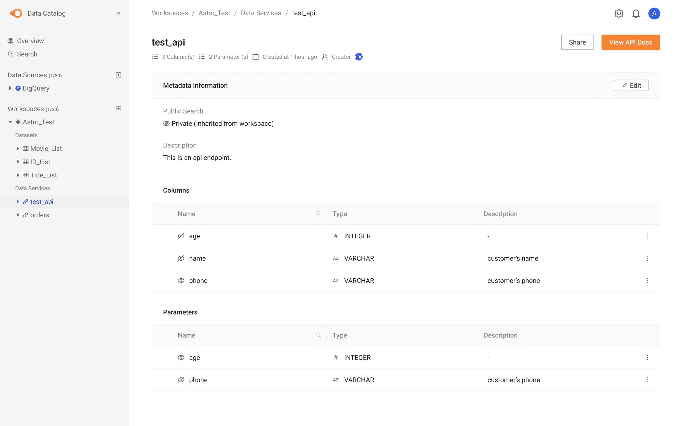The height and width of the screenshot is (426, 683).
Task: Expand the BigQuery data source
Action: click(10, 88)
